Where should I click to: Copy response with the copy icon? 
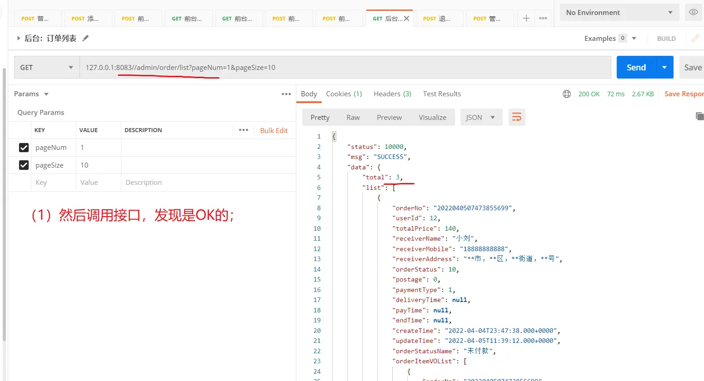point(699,116)
